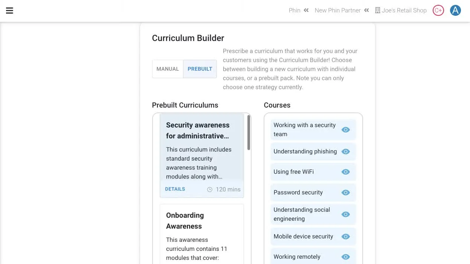Viewport: 470px width, 264px height.
Task: Switch to the MANUAL curriculum tab
Action: [x=168, y=69]
